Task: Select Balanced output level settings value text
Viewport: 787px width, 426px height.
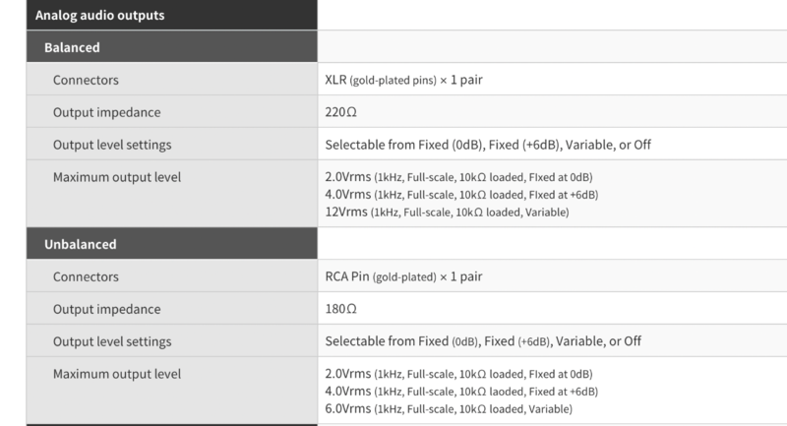Action: 488,145
